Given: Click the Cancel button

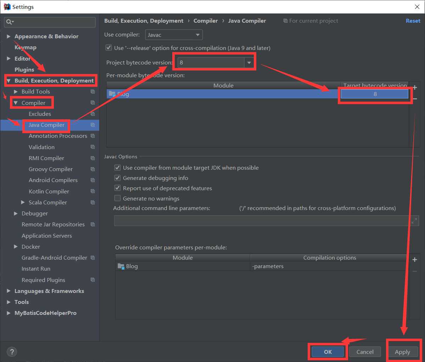Looking at the screenshot, I should pyautogui.click(x=365, y=352).
